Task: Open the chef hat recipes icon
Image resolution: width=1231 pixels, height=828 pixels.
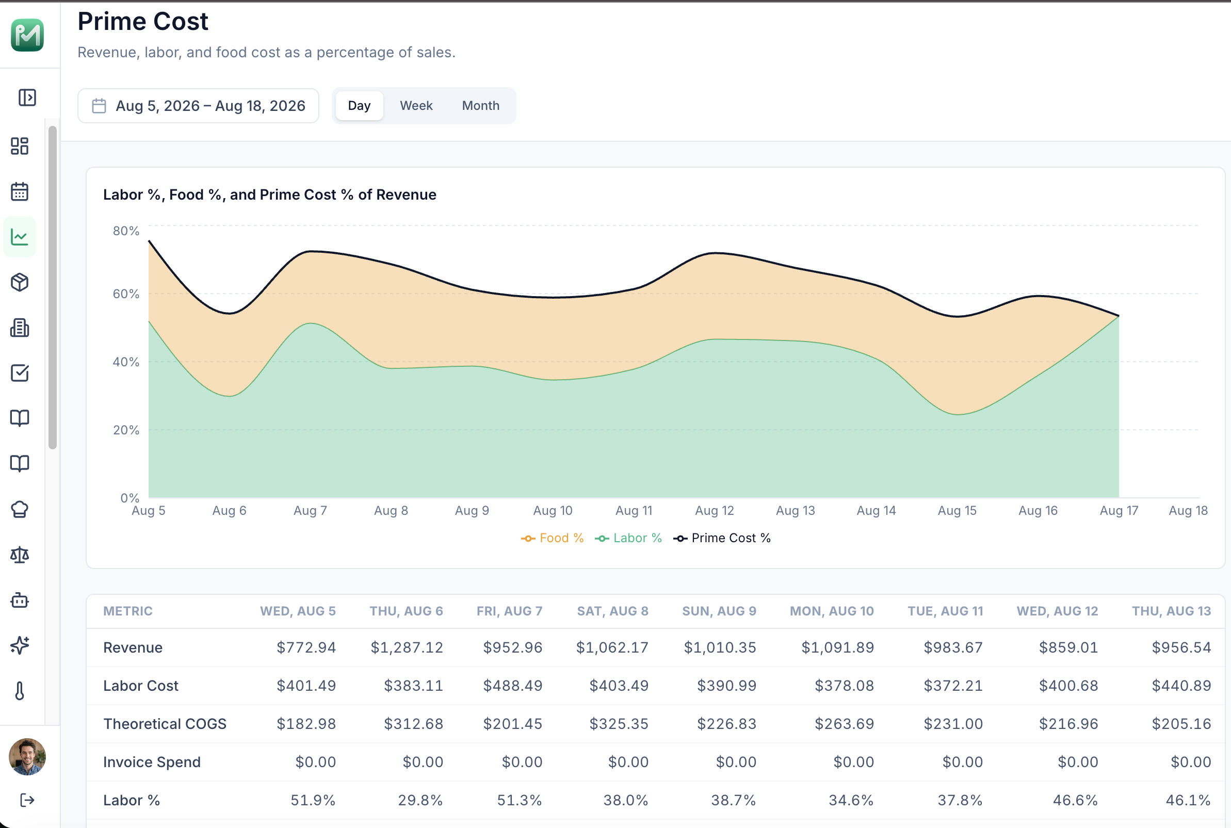Action: (20, 510)
